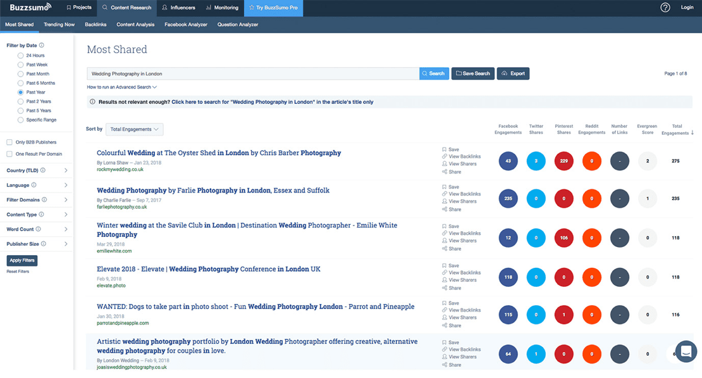Click the Word Count info icon
Screen dimensions: 702x378
click(38, 229)
